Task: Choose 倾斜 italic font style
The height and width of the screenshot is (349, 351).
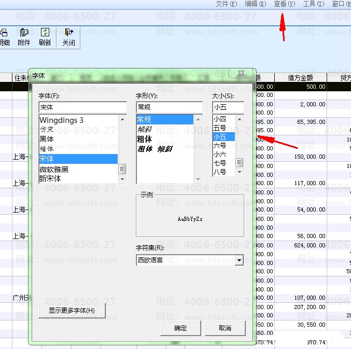Action: 144,129
